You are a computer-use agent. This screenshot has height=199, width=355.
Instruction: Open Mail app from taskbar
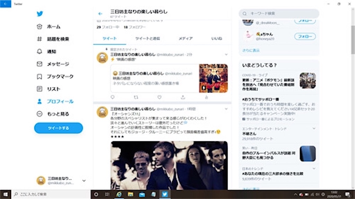pyautogui.click(x=142, y=194)
